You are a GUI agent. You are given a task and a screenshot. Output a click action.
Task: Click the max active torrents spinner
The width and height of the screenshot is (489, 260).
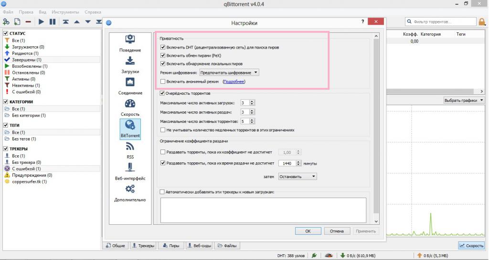[248, 121]
